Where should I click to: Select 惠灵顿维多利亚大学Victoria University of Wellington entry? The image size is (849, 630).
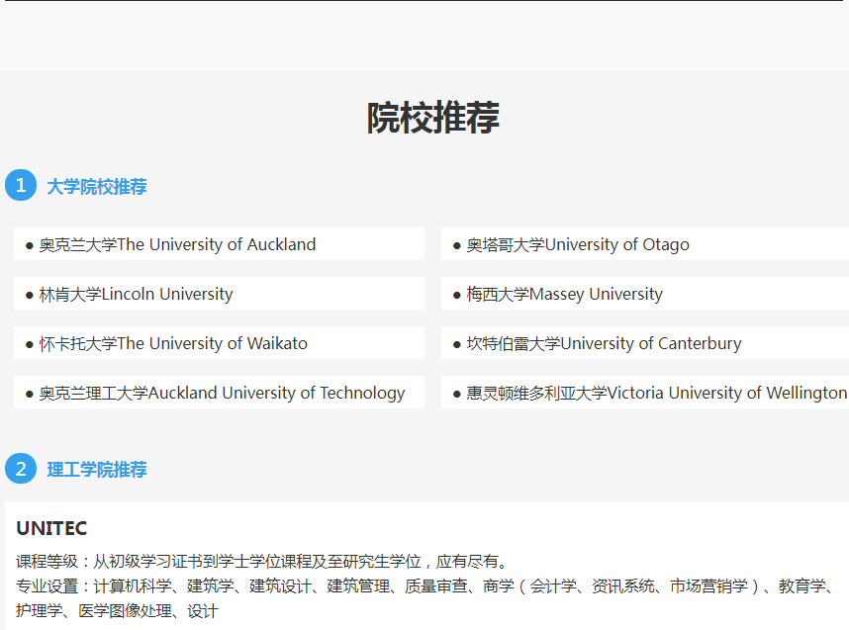click(x=645, y=392)
